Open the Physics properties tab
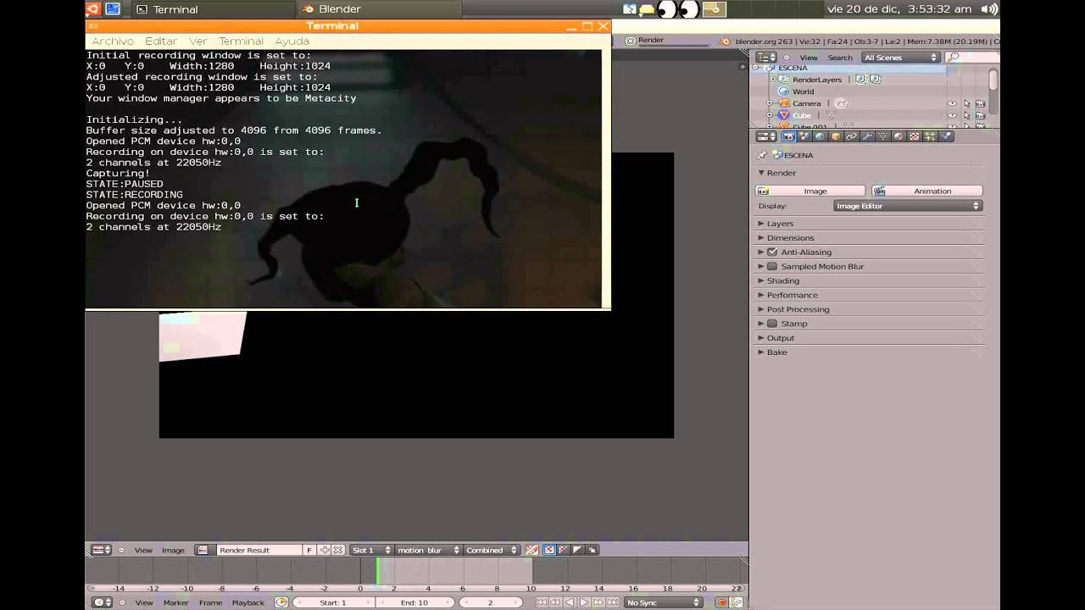Screen dimensions: 1085x610 [x=946, y=136]
